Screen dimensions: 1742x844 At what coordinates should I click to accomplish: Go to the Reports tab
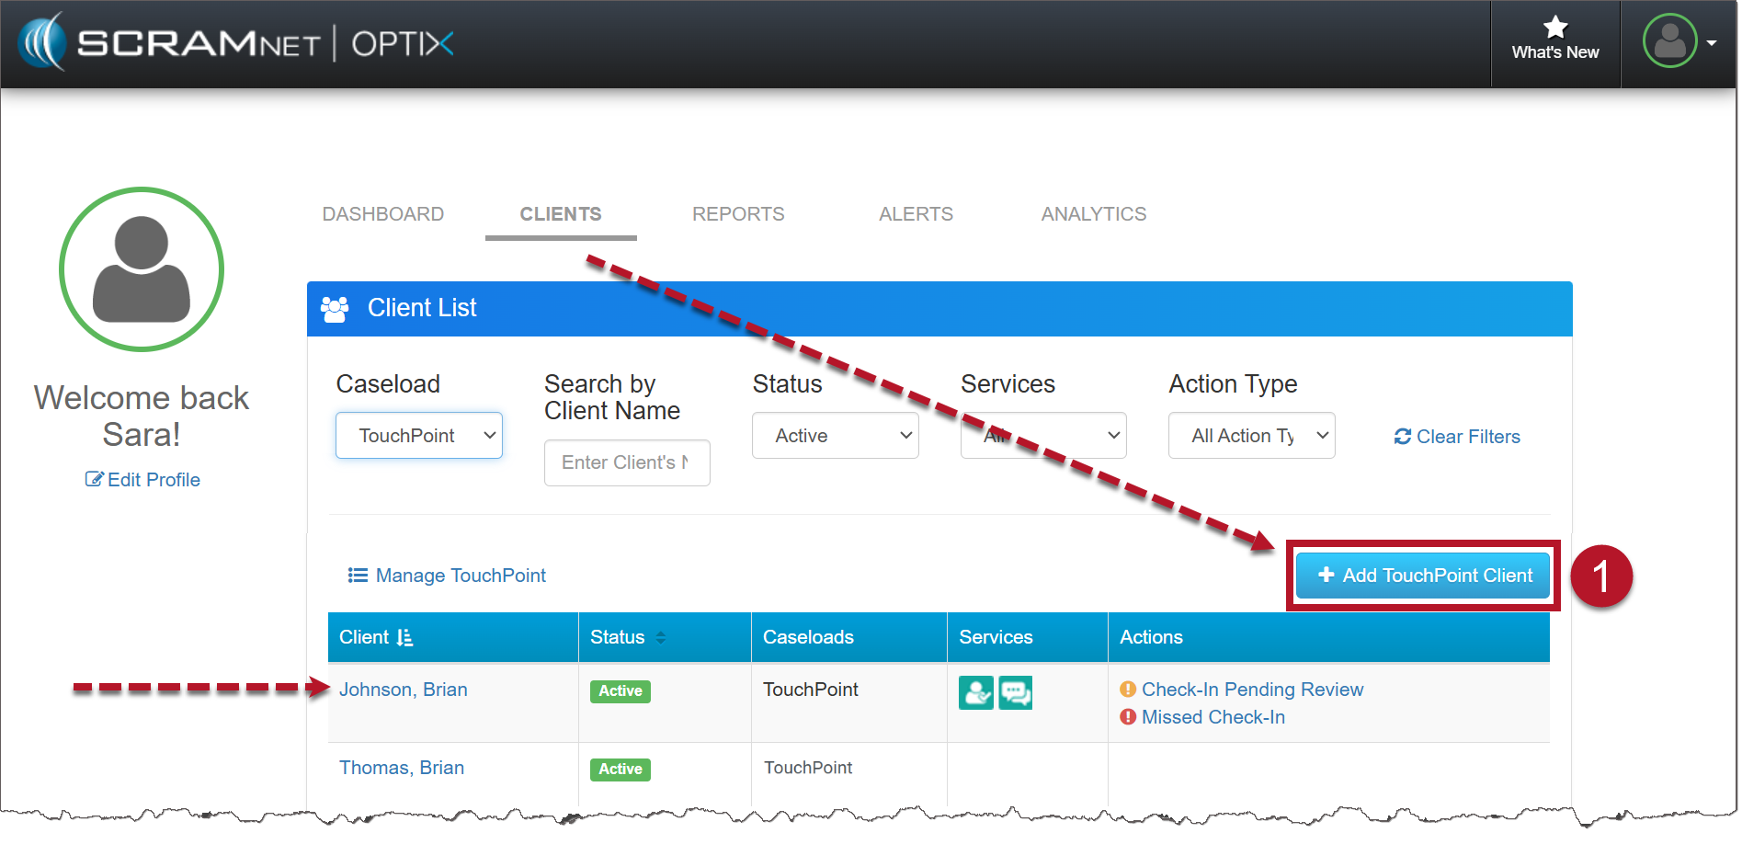tap(738, 214)
